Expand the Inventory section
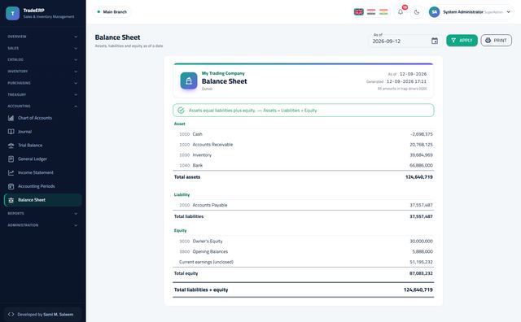521x322 pixels. [42, 72]
